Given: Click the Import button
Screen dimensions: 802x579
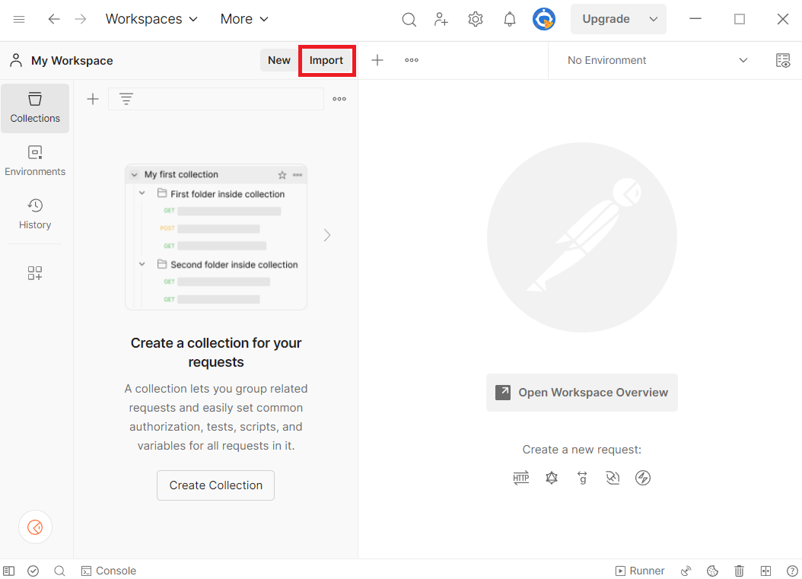Looking at the screenshot, I should click(x=326, y=60).
